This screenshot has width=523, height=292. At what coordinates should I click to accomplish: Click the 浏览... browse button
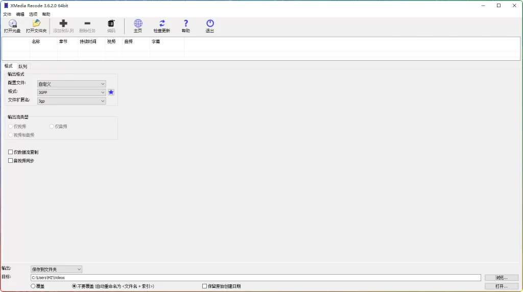coord(502,278)
